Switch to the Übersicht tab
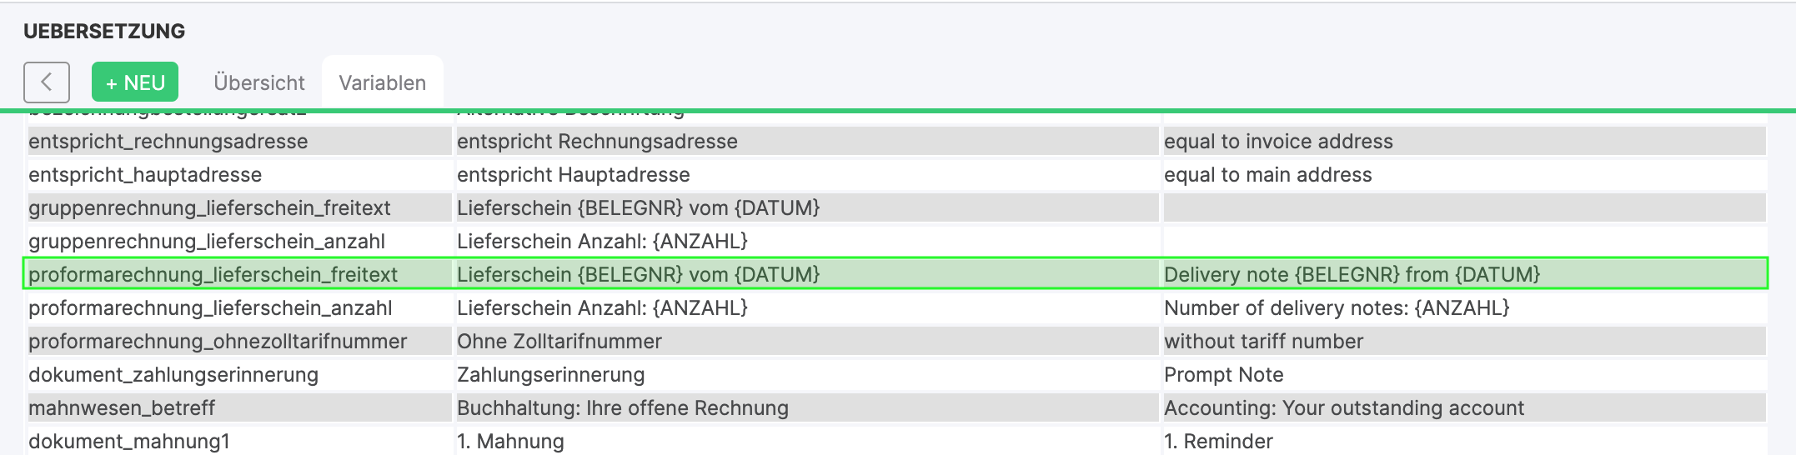The height and width of the screenshot is (455, 1796). 259,82
